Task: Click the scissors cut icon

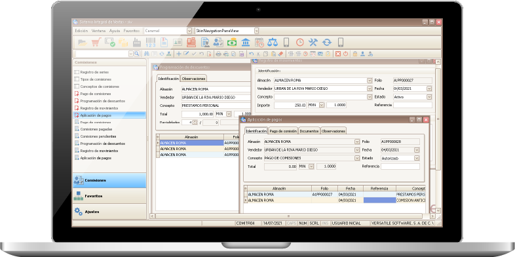Action: click(x=258, y=54)
